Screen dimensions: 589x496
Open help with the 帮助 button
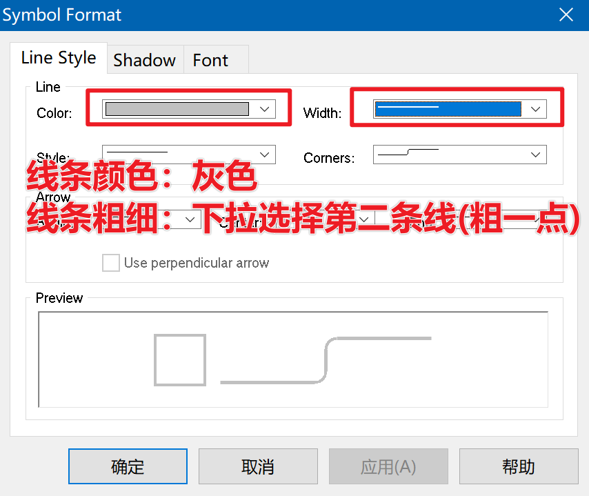click(519, 466)
